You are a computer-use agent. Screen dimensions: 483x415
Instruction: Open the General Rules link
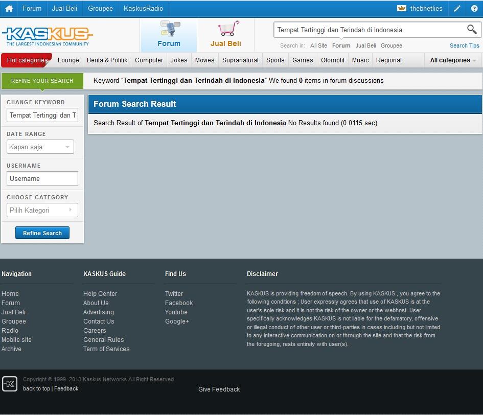pyautogui.click(x=103, y=339)
